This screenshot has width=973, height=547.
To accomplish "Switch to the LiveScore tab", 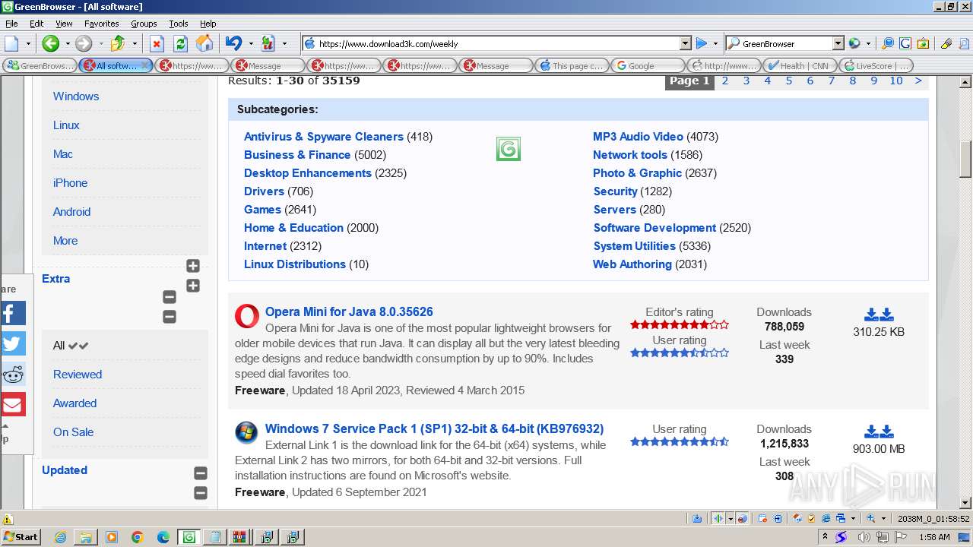I will coord(876,65).
